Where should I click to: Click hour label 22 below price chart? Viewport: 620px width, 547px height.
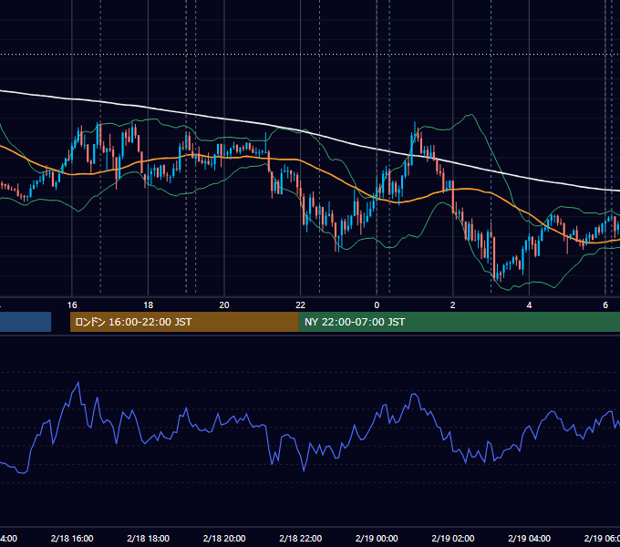[x=301, y=305]
